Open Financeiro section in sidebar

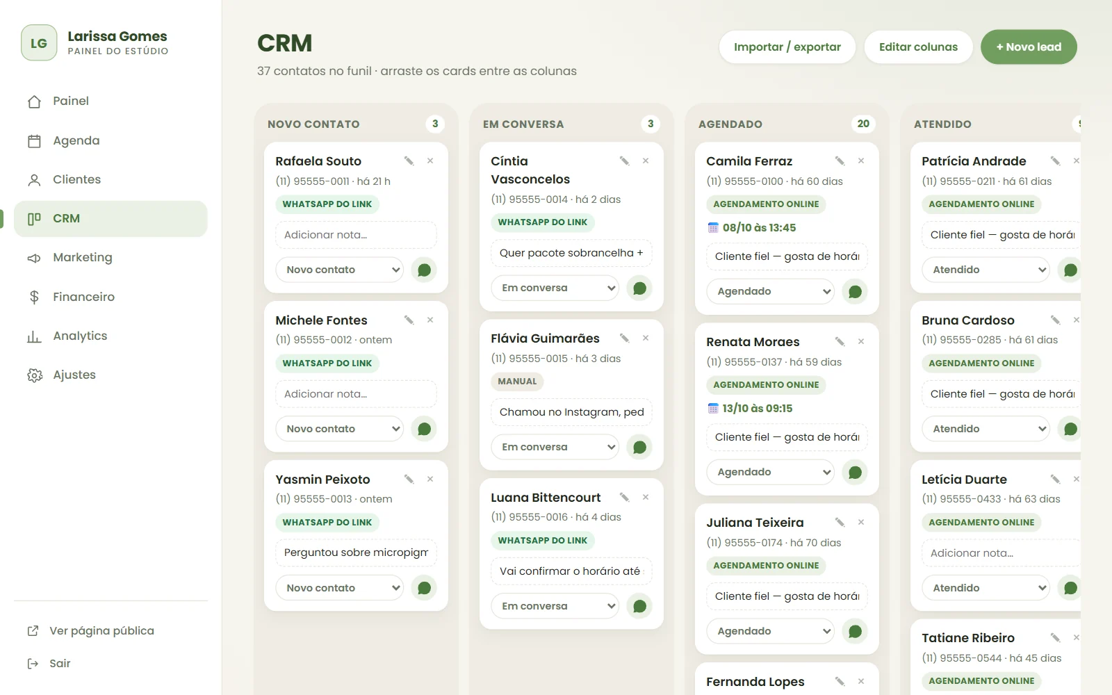pyautogui.click(x=111, y=297)
